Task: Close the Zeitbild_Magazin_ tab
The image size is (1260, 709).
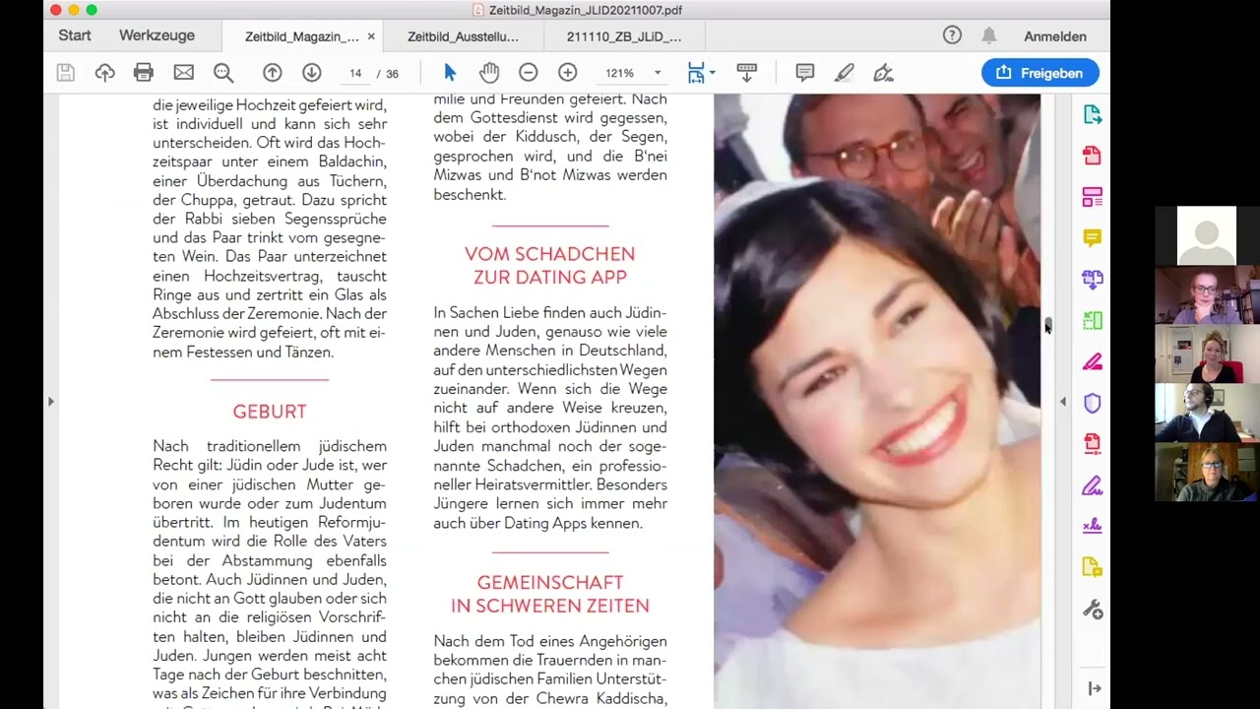Action: click(x=371, y=36)
